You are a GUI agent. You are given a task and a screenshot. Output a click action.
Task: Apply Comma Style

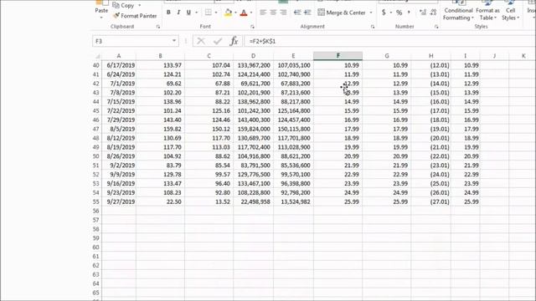coord(409,13)
